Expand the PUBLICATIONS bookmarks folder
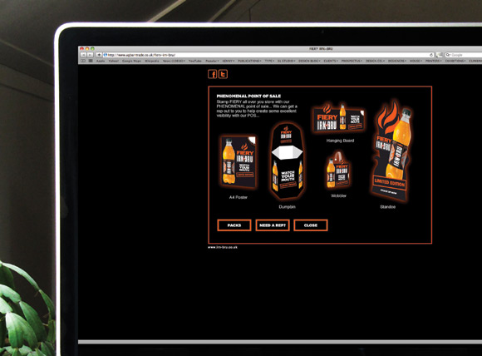The width and height of the screenshot is (482, 356). point(249,61)
